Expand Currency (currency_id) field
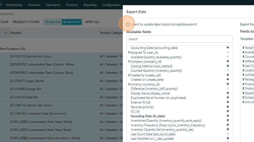 (129, 84)
